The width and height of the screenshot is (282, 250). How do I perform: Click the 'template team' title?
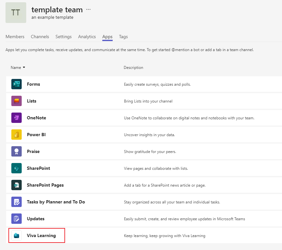click(x=57, y=9)
